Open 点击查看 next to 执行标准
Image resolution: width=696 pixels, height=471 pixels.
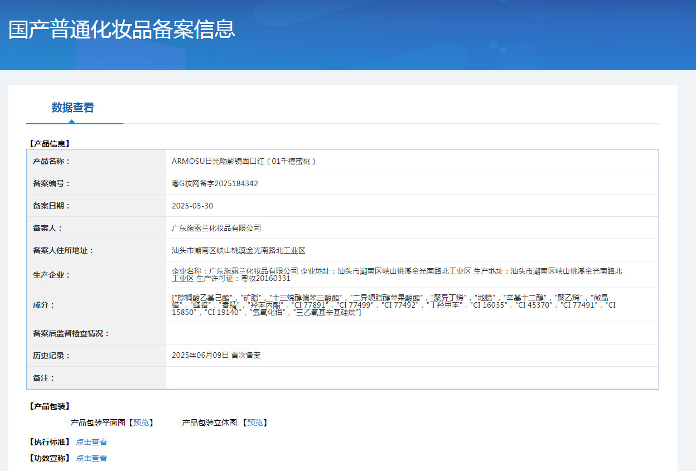pos(91,442)
